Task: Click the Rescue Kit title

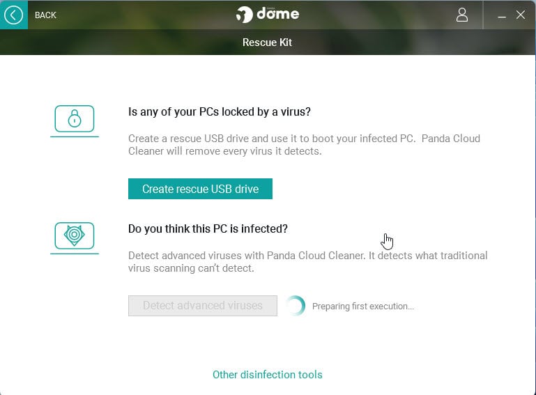Action: tap(267, 42)
